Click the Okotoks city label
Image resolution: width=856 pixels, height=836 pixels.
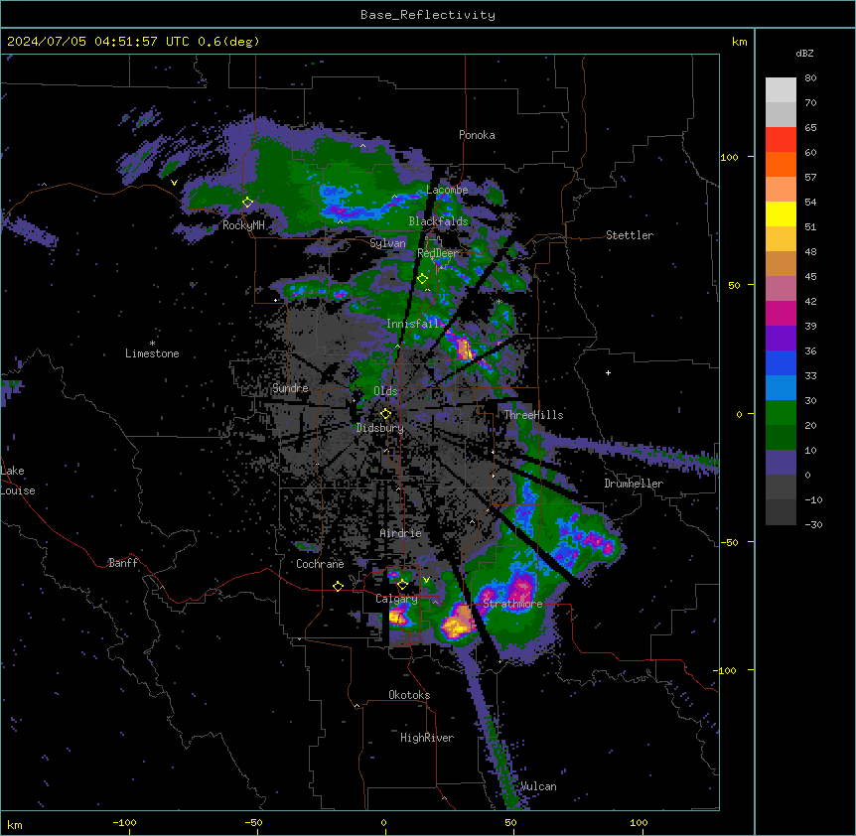coord(409,695)
